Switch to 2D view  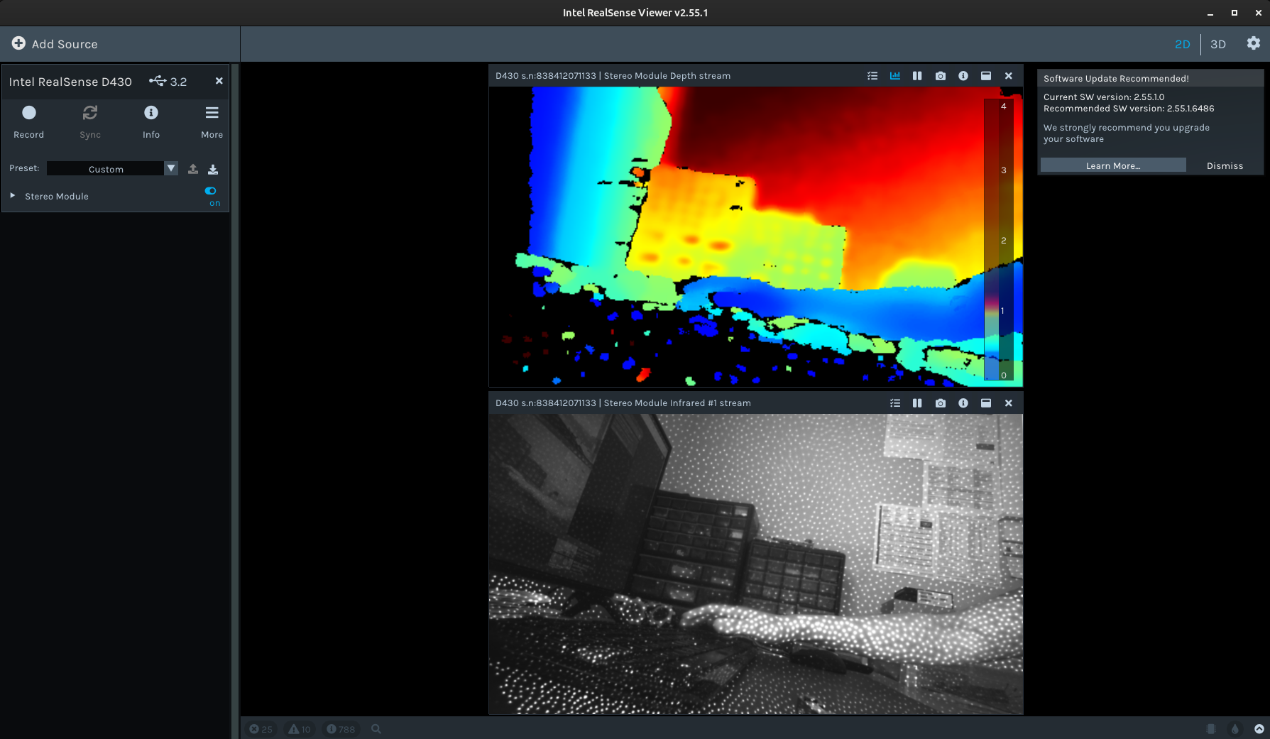[x=1182, y=44]
